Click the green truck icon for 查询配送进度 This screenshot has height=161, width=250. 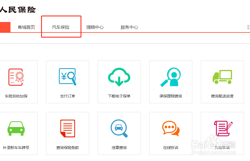222,77
